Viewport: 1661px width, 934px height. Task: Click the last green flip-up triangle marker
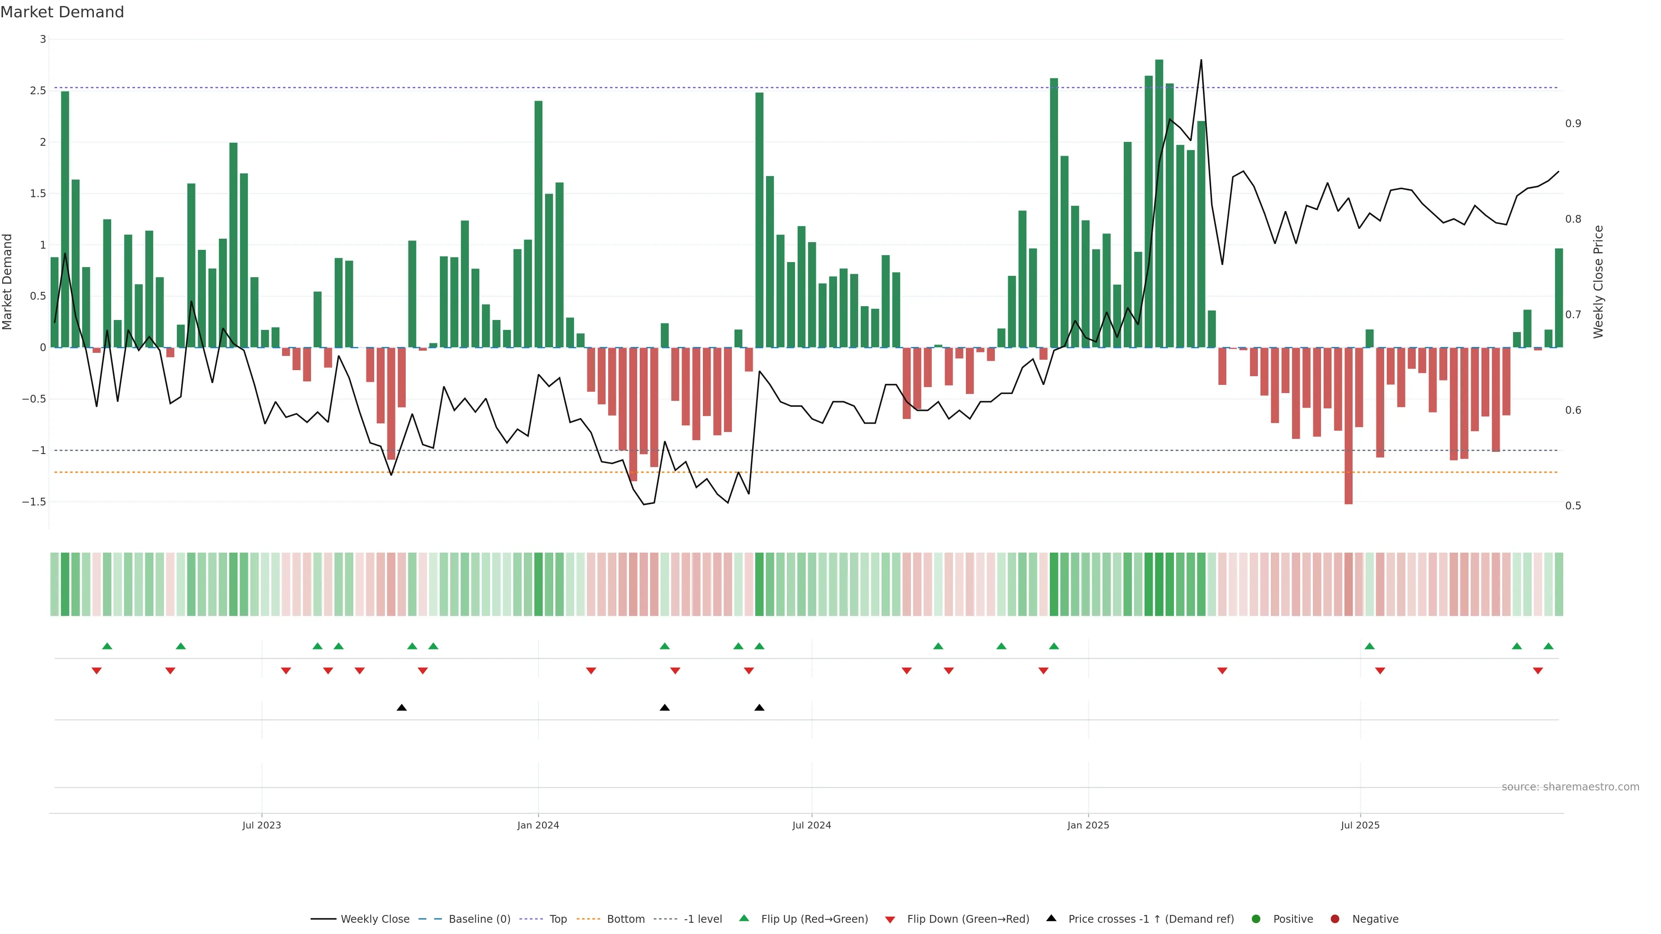pyautogui.click(x=1548, y=646)
